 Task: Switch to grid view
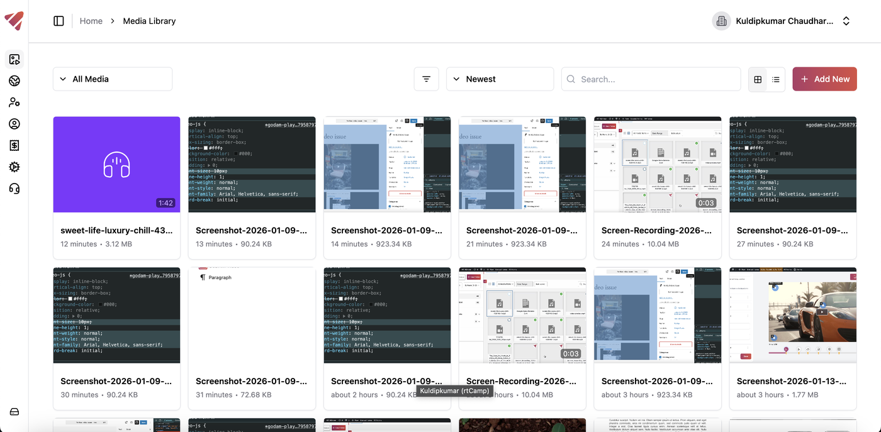tap(758, 79)
